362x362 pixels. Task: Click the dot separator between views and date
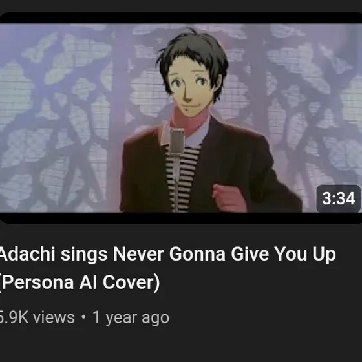[x=83, y=317]
